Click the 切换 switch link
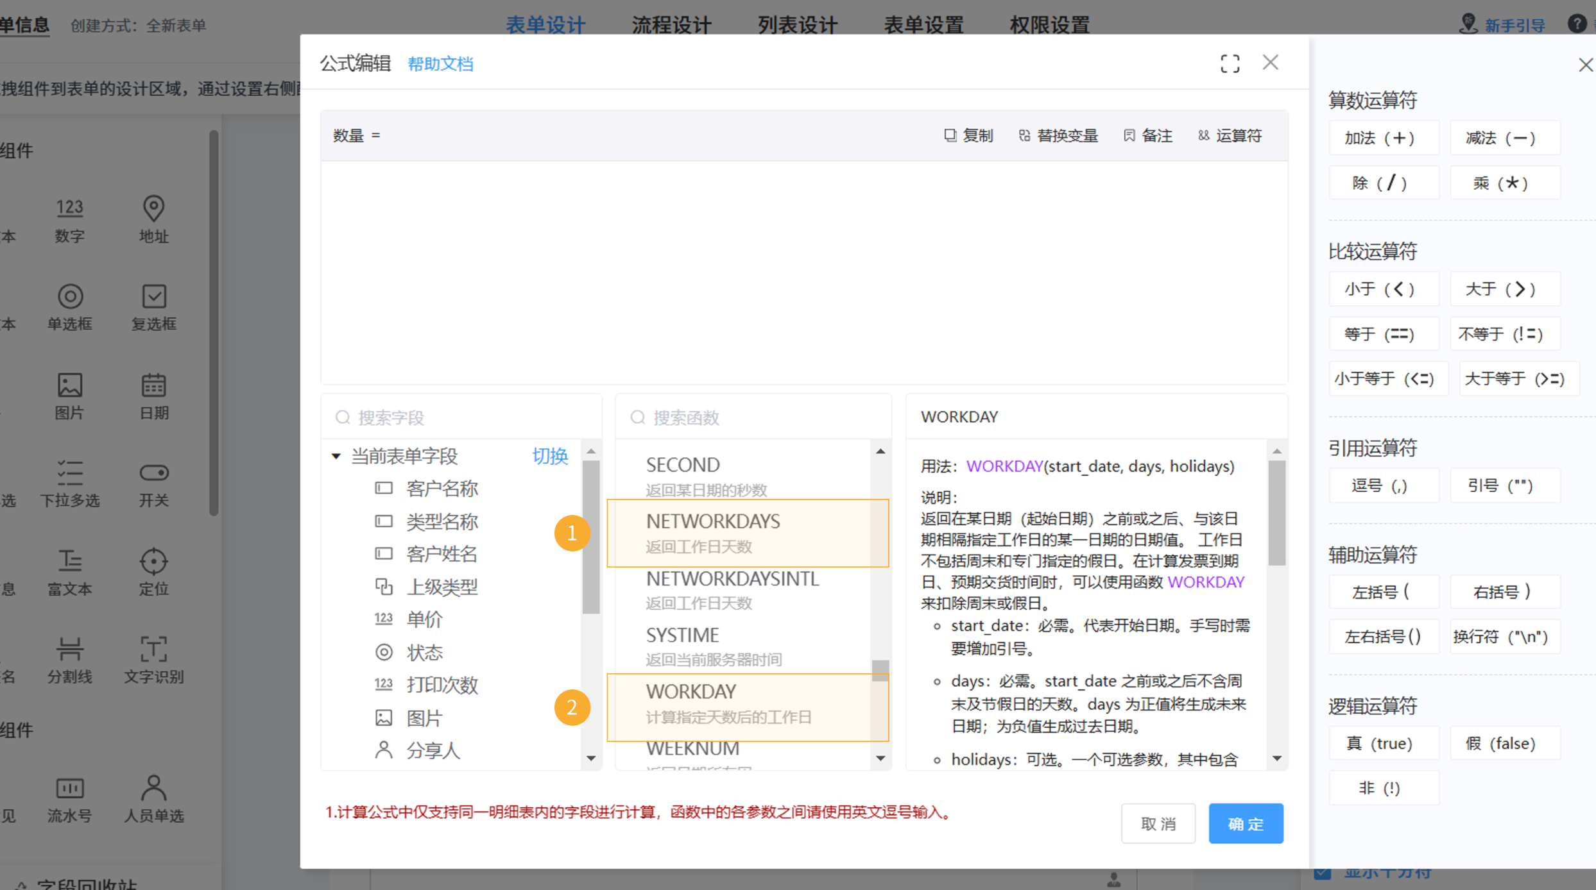This screenshot has width=1596, height=890. pyautogui.click(x=550, y=456)
